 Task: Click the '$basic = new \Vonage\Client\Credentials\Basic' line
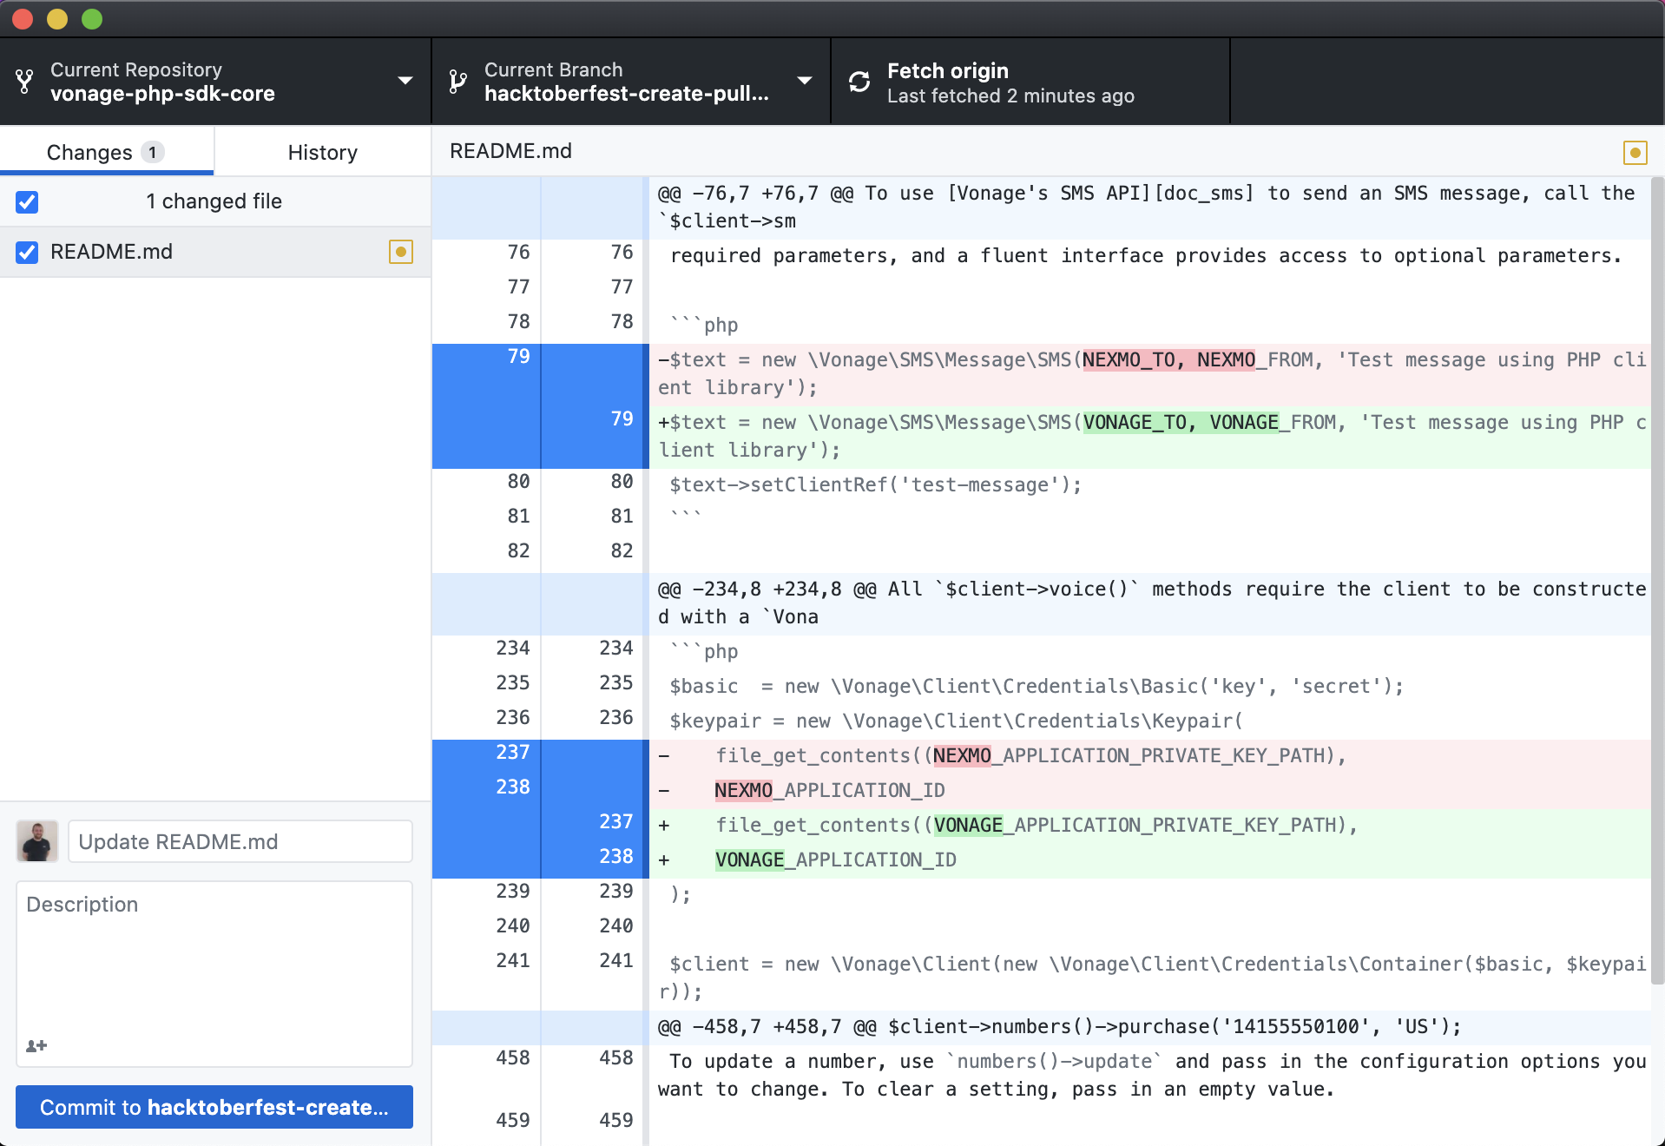(x=1149, y=687)
